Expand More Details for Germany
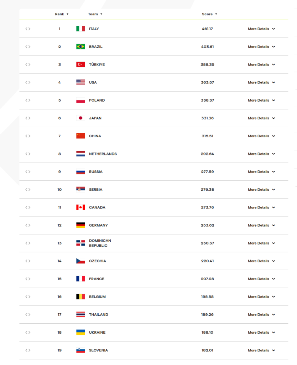Image resolution: width=297 pixels, height=365 pixels. click(261, 225)
